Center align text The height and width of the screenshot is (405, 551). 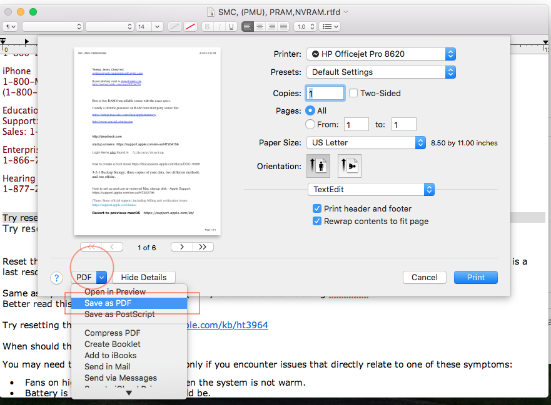pyautogui.click(x=260, y=27)
